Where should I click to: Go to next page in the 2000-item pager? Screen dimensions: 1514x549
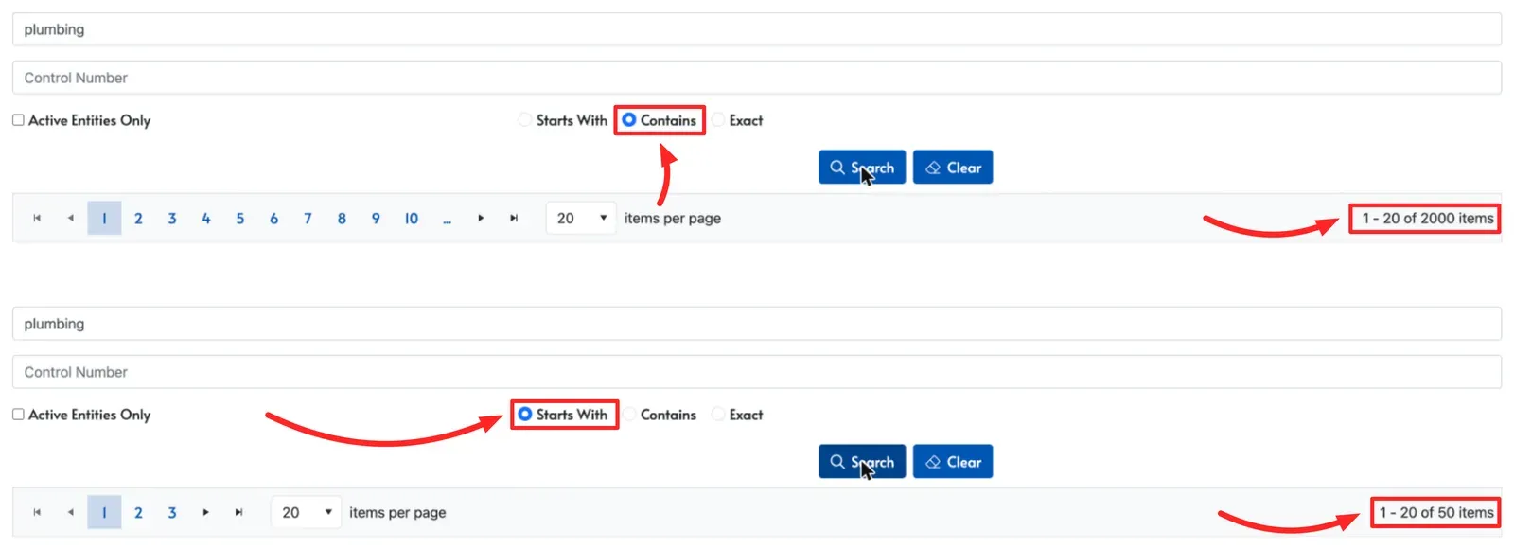(x=481, y=219)
